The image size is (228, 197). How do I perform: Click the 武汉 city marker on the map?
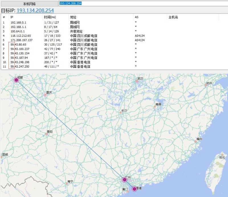click(x=137, y=81)
